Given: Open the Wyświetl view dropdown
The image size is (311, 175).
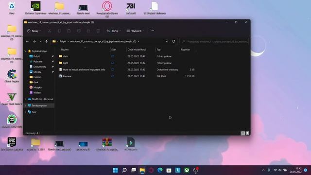Looking at the screenshot, I should tap(135, 31).
